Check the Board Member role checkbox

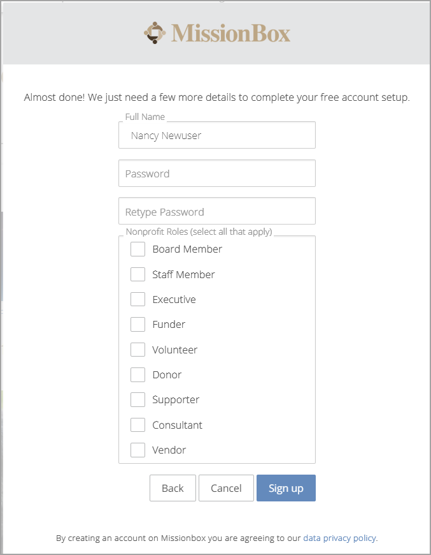click(x=138, y=249)
